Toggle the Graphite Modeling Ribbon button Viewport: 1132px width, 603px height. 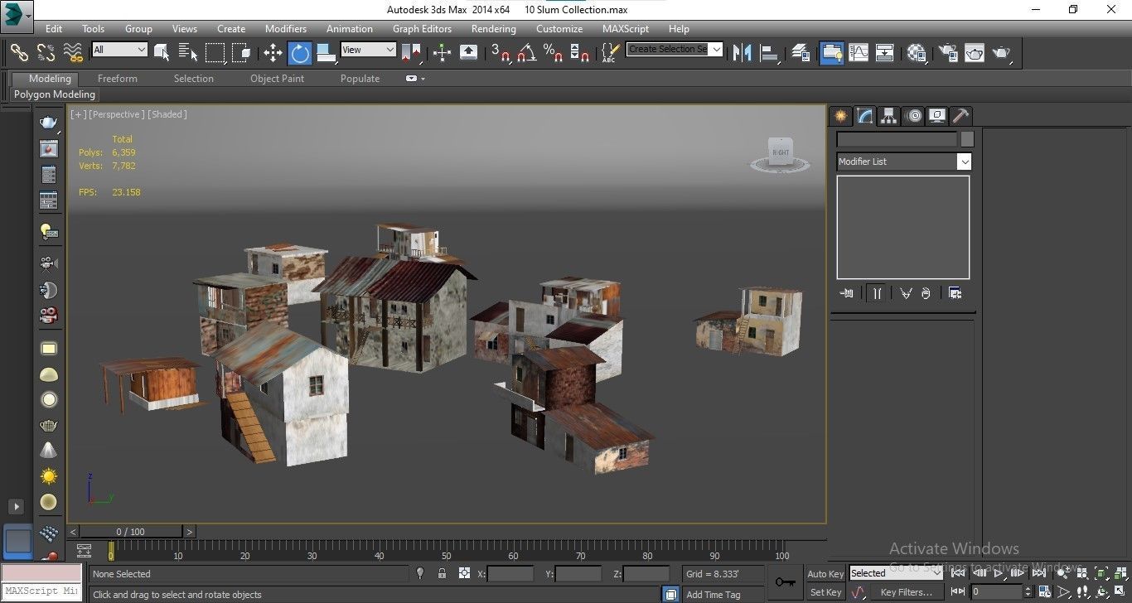tap(831, 52)
